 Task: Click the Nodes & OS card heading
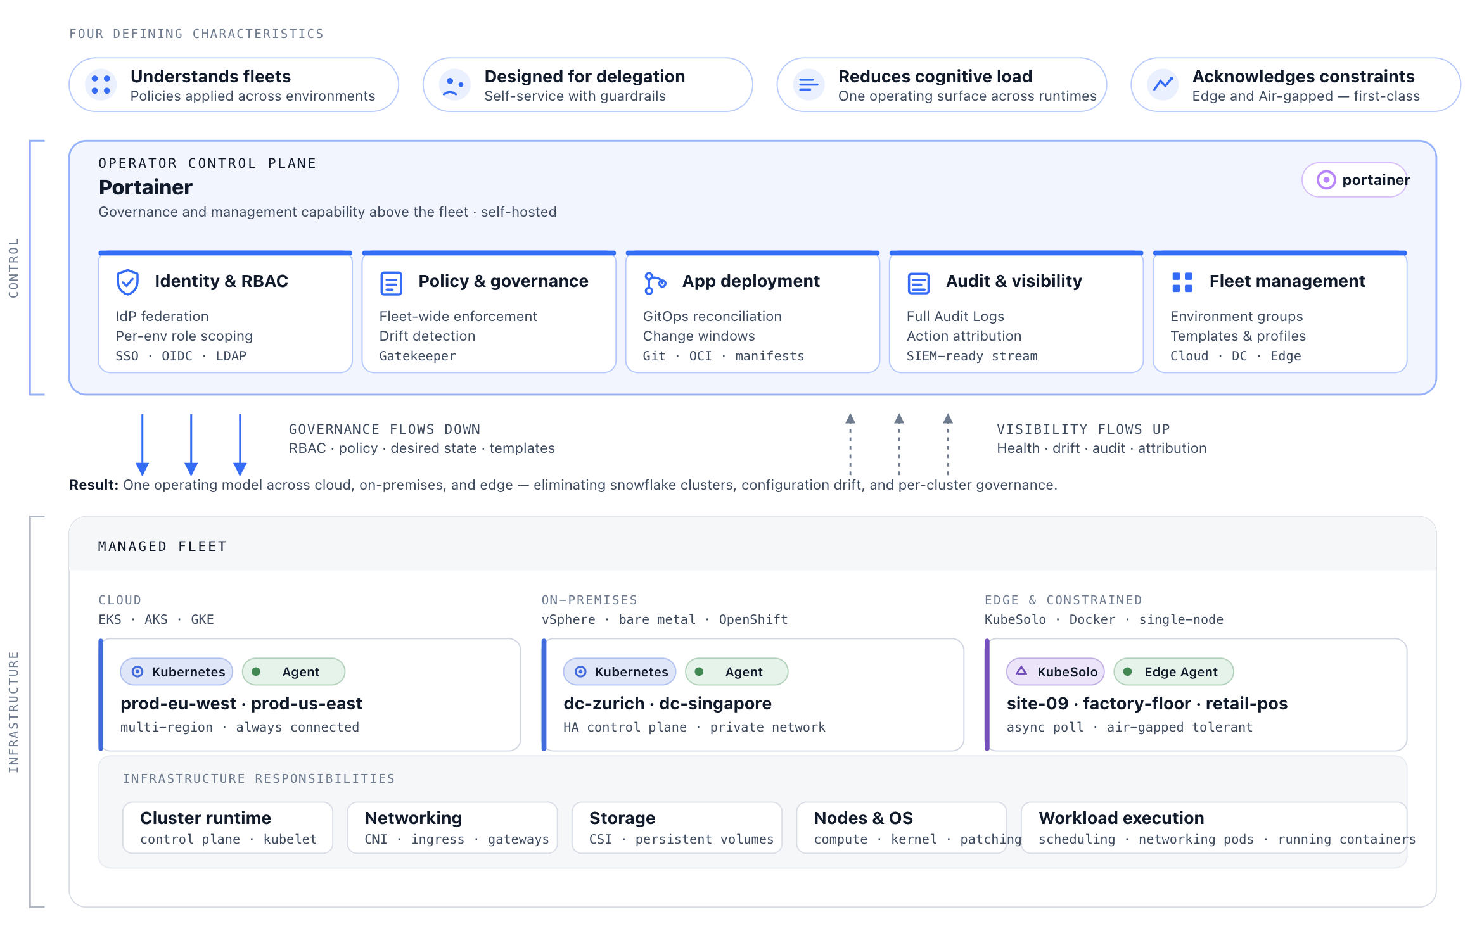tap(864, 818)
